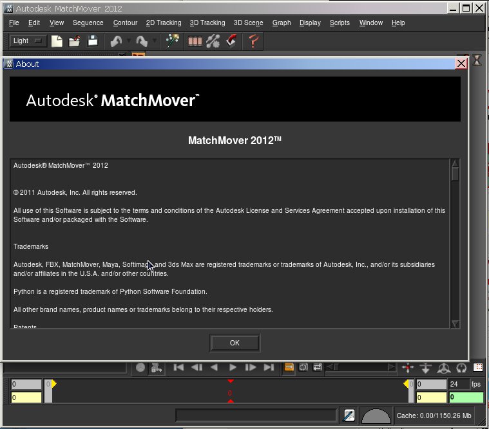Toggle loop playback mode

pyautogui.click(x=303, y=367)
